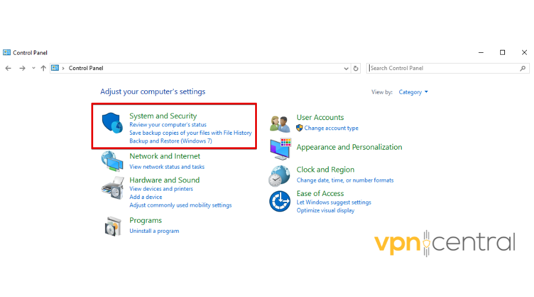534x297 pixels.
Task: Refresh the Control Panel address bar
Action: [x=356, y=68]
